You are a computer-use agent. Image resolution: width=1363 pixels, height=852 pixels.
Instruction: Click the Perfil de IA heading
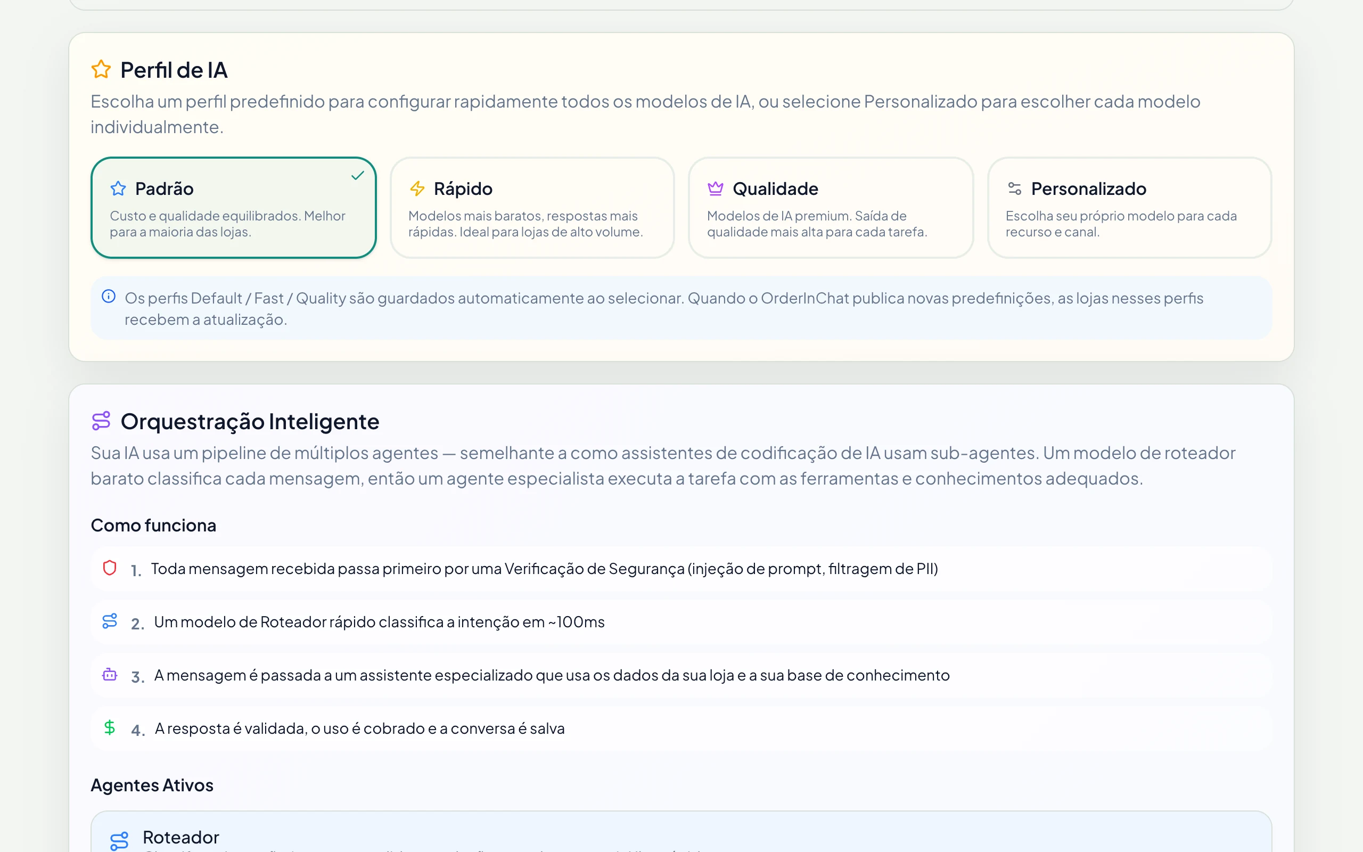click(x=174, y=70)
